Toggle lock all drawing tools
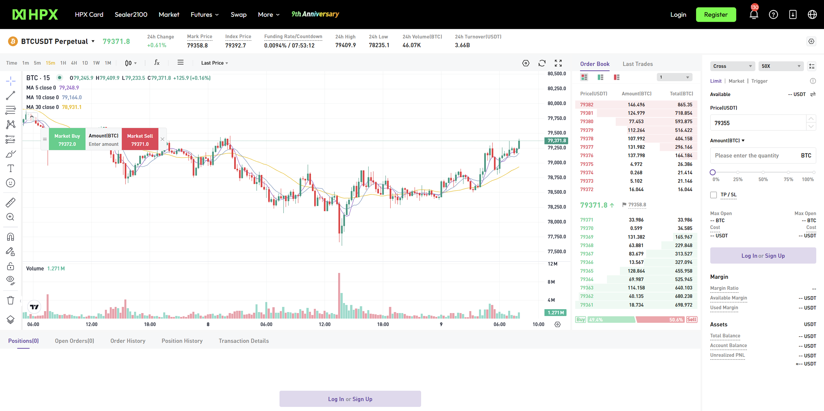The image size is (824, 411). click(11, 266)
